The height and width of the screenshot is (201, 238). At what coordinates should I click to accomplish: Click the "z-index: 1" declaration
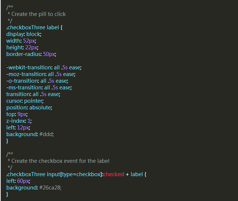[19, 121]
